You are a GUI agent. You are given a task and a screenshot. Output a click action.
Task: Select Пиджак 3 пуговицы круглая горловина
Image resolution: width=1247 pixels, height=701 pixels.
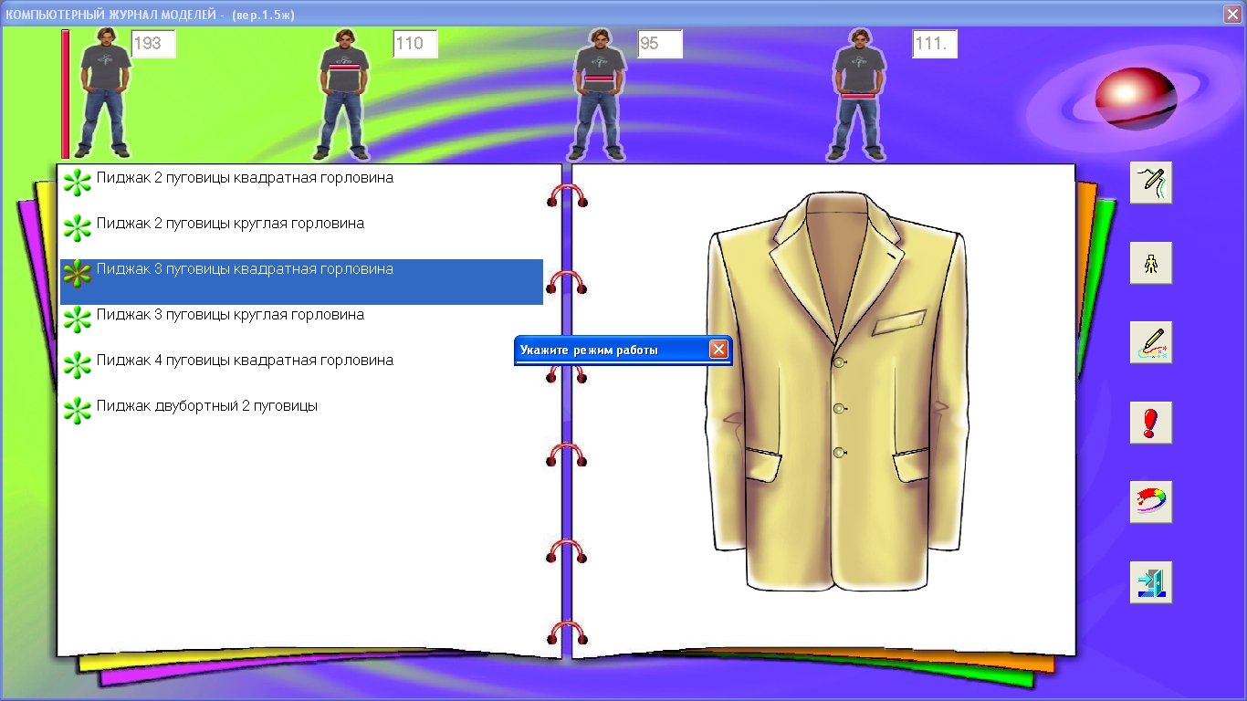[x=230, y=315]
